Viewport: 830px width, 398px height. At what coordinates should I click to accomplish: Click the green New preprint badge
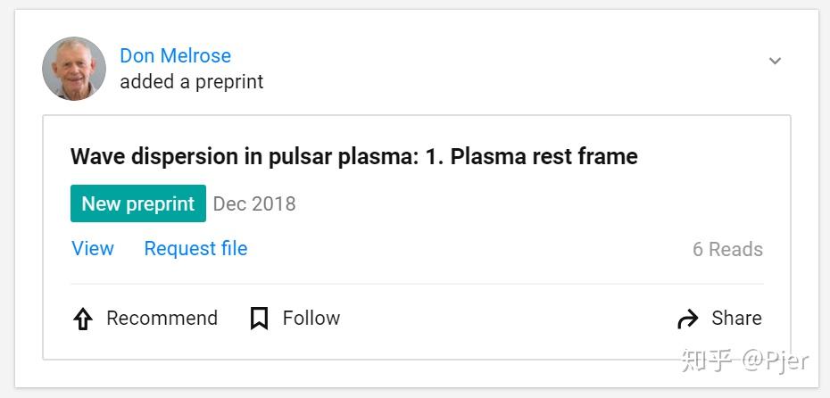[x=138, y=203]
